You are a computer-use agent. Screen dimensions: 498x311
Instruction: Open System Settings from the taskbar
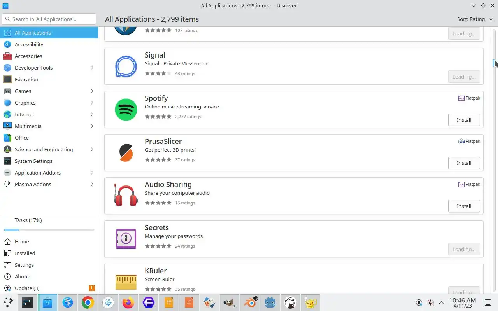tap(27, 302)
